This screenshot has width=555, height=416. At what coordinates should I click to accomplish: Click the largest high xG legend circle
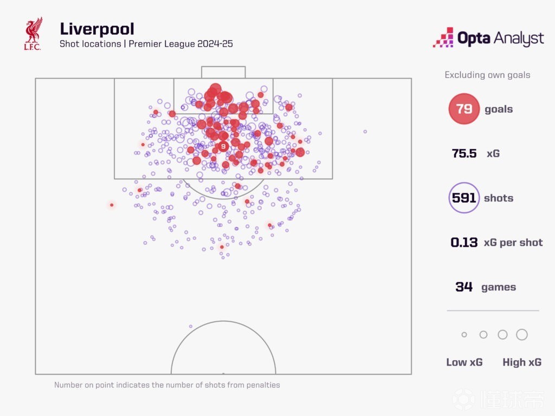click(x=522, y=335)
